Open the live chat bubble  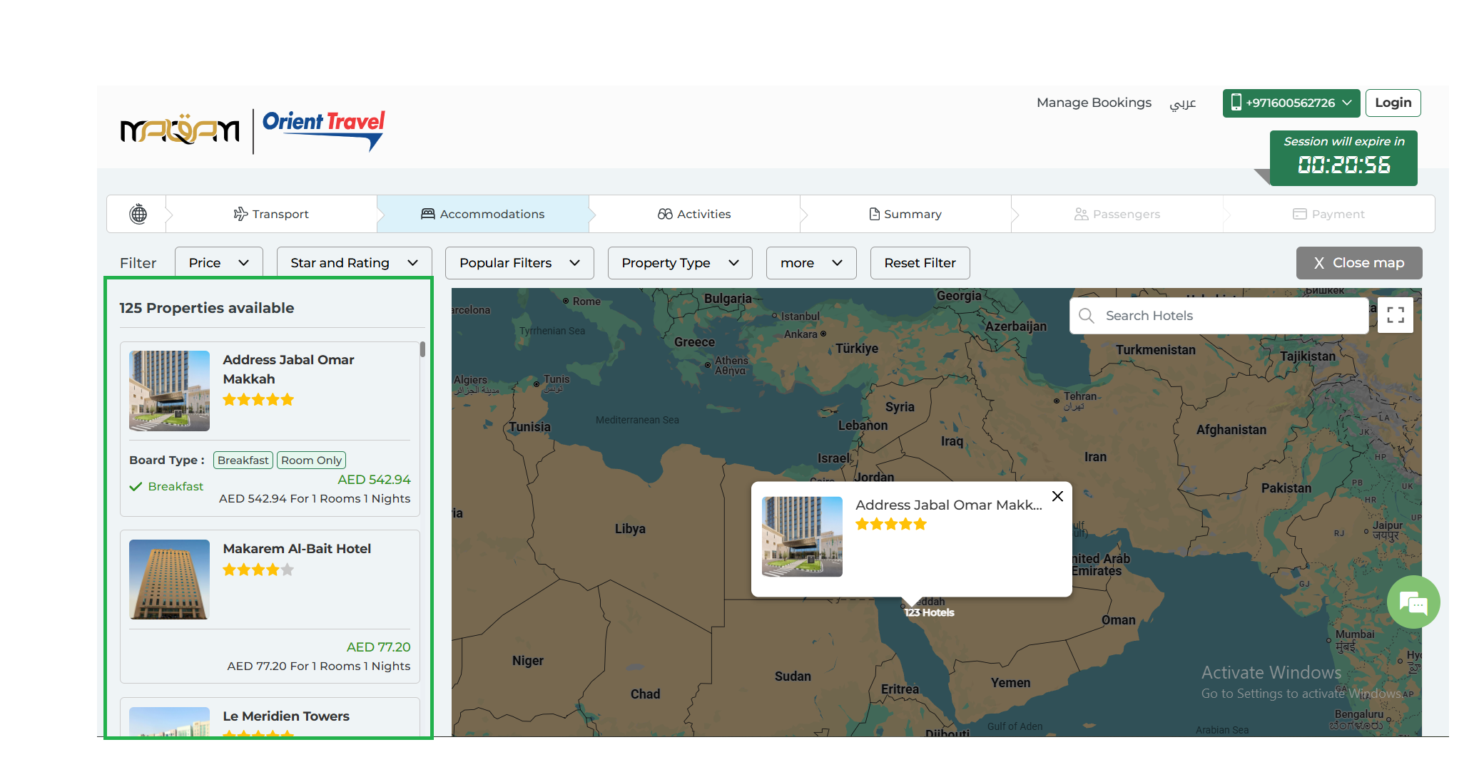pyautogui.click(x=1413, y=602)
